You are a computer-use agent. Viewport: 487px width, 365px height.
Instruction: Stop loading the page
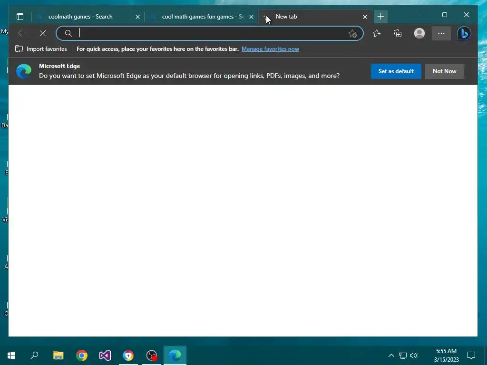click(43, 33)
